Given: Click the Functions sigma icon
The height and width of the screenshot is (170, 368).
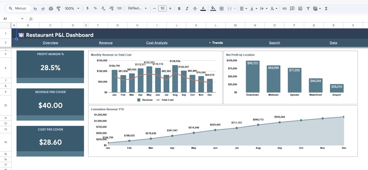Looking at the screenshot, I should 326,9.
